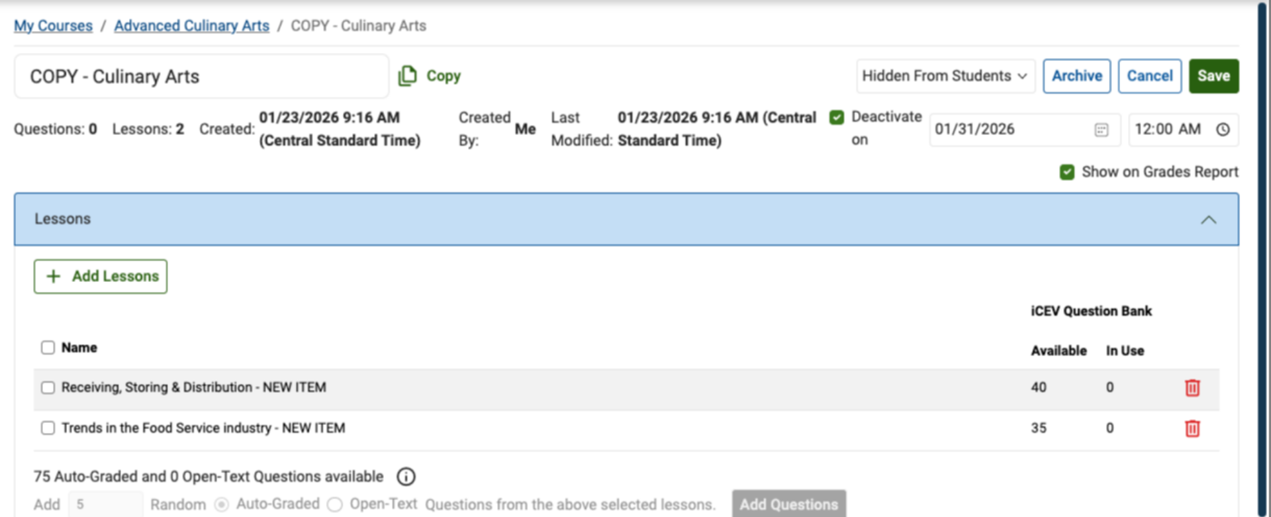Click the assessment title text field

[201, 77]
